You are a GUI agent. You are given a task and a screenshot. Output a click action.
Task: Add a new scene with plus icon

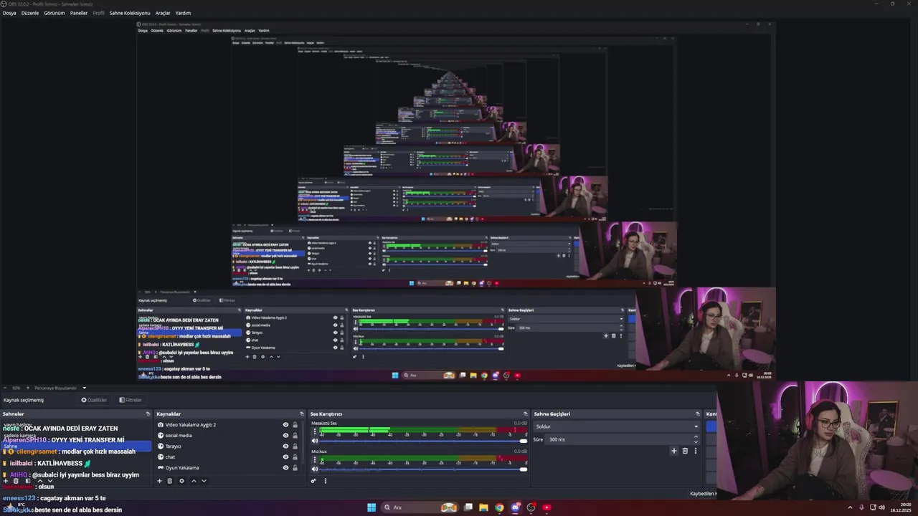pos(6,481)
